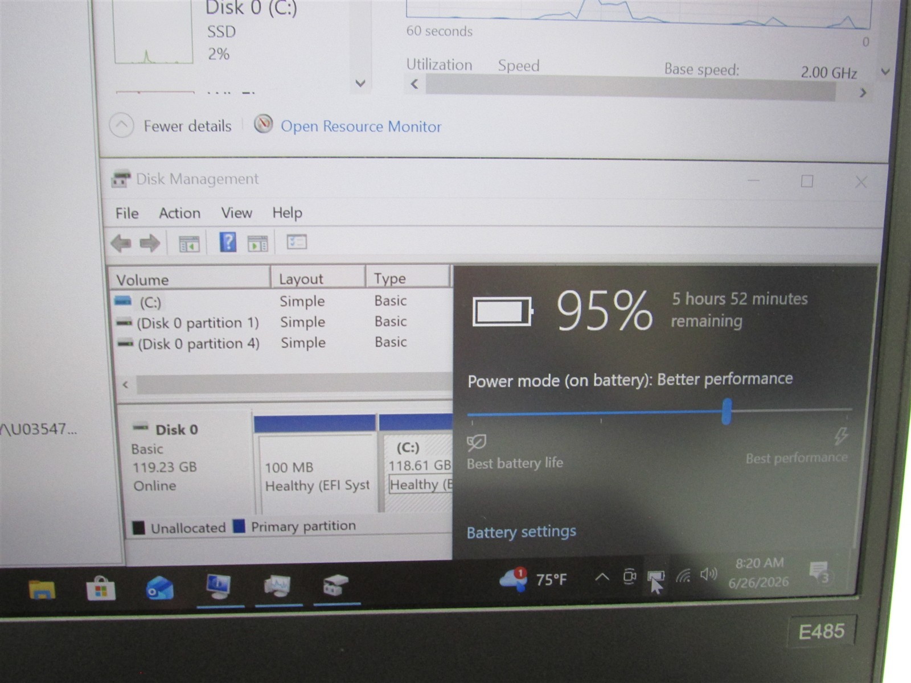Open the View menu in Disk Management
This screenshot has height=683, width=911.
pyautogui.click(x=236, y=213)
